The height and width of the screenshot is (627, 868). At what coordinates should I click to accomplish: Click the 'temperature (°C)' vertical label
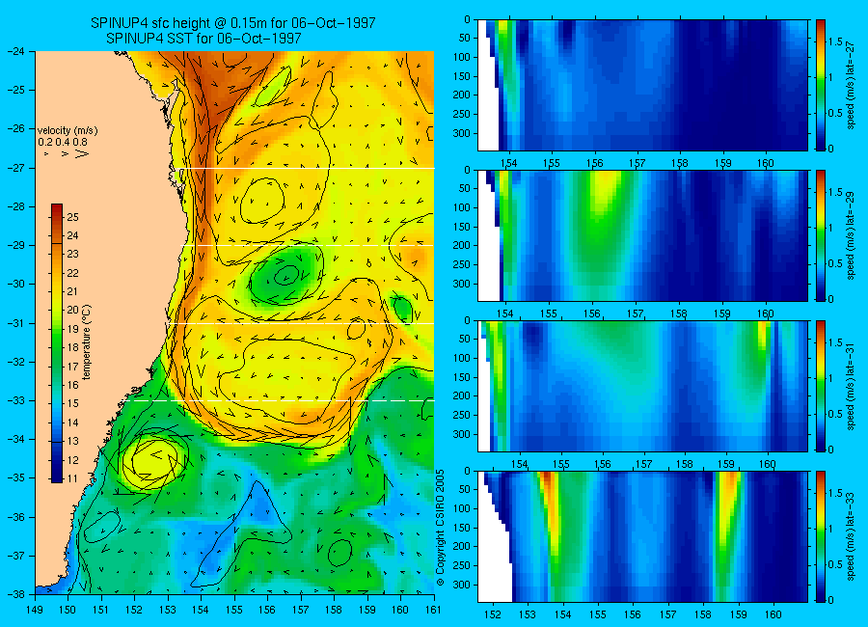(87, 342)
